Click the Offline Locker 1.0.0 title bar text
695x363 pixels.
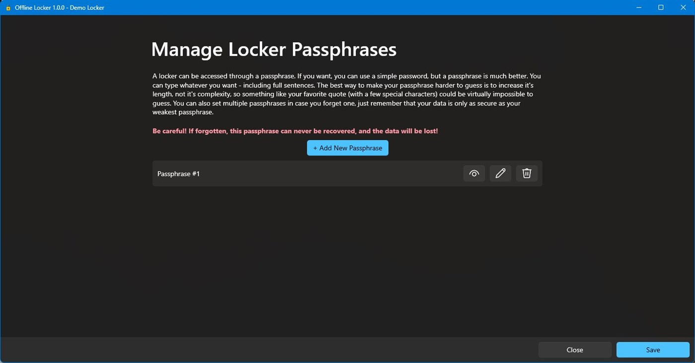coord(59,7)
